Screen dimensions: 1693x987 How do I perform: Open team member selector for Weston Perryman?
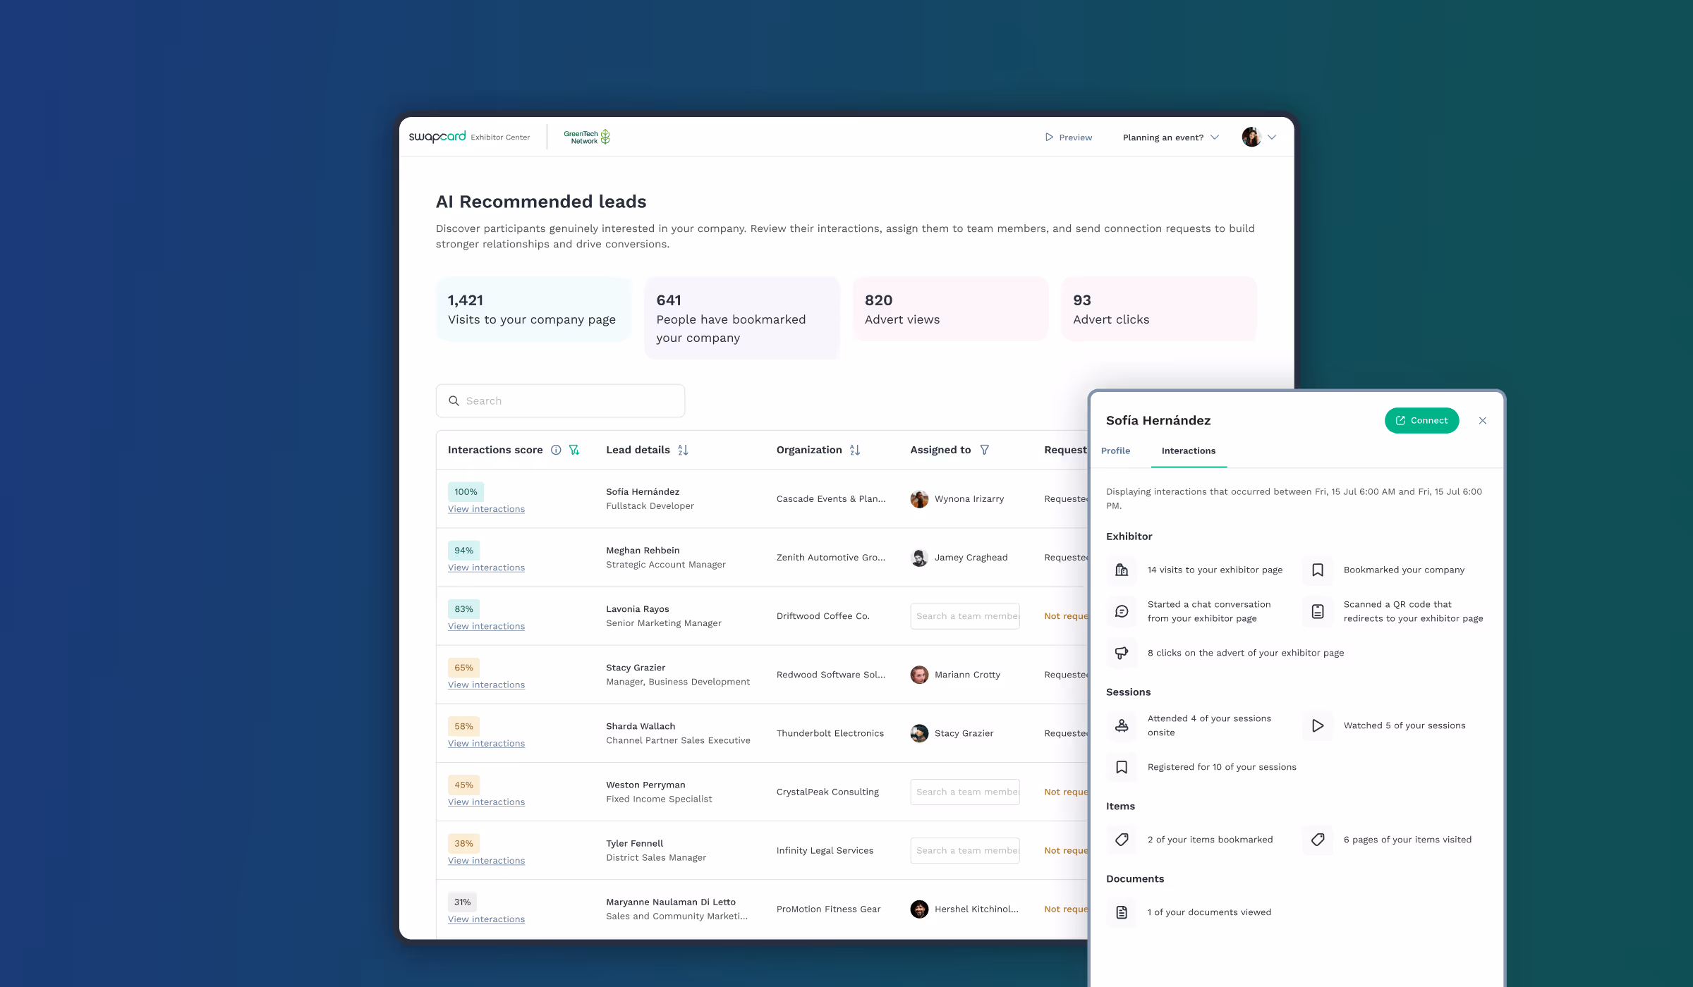[964, 792]
